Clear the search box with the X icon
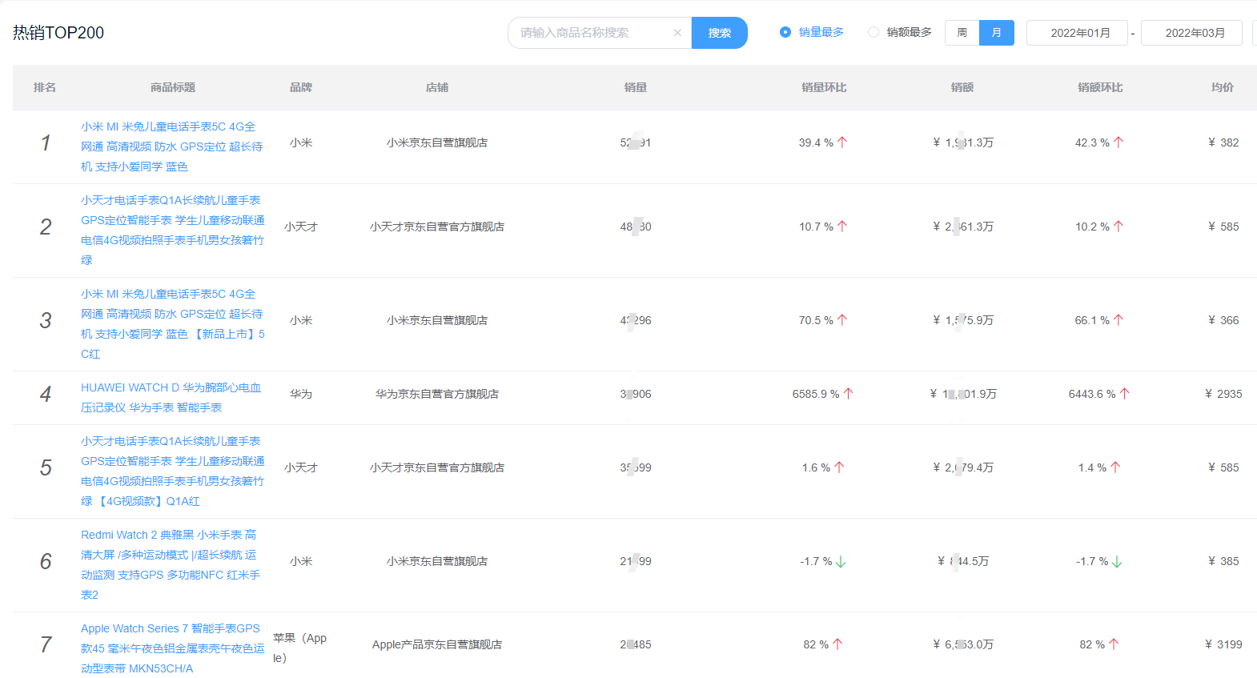The width and height of the screenshot is (1257, 678). point(677,33)
